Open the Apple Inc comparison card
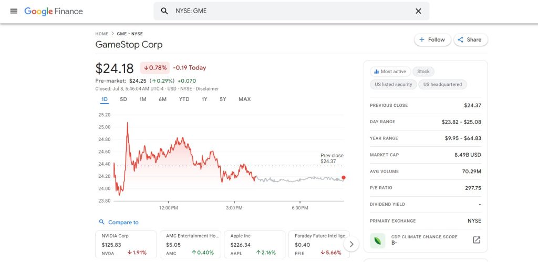This screenshot has width=538, height=262. pos(255,245)
